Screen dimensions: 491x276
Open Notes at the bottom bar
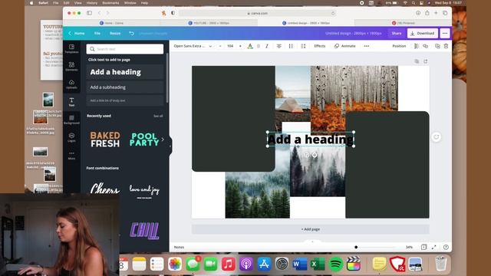(x=179, y=247)
